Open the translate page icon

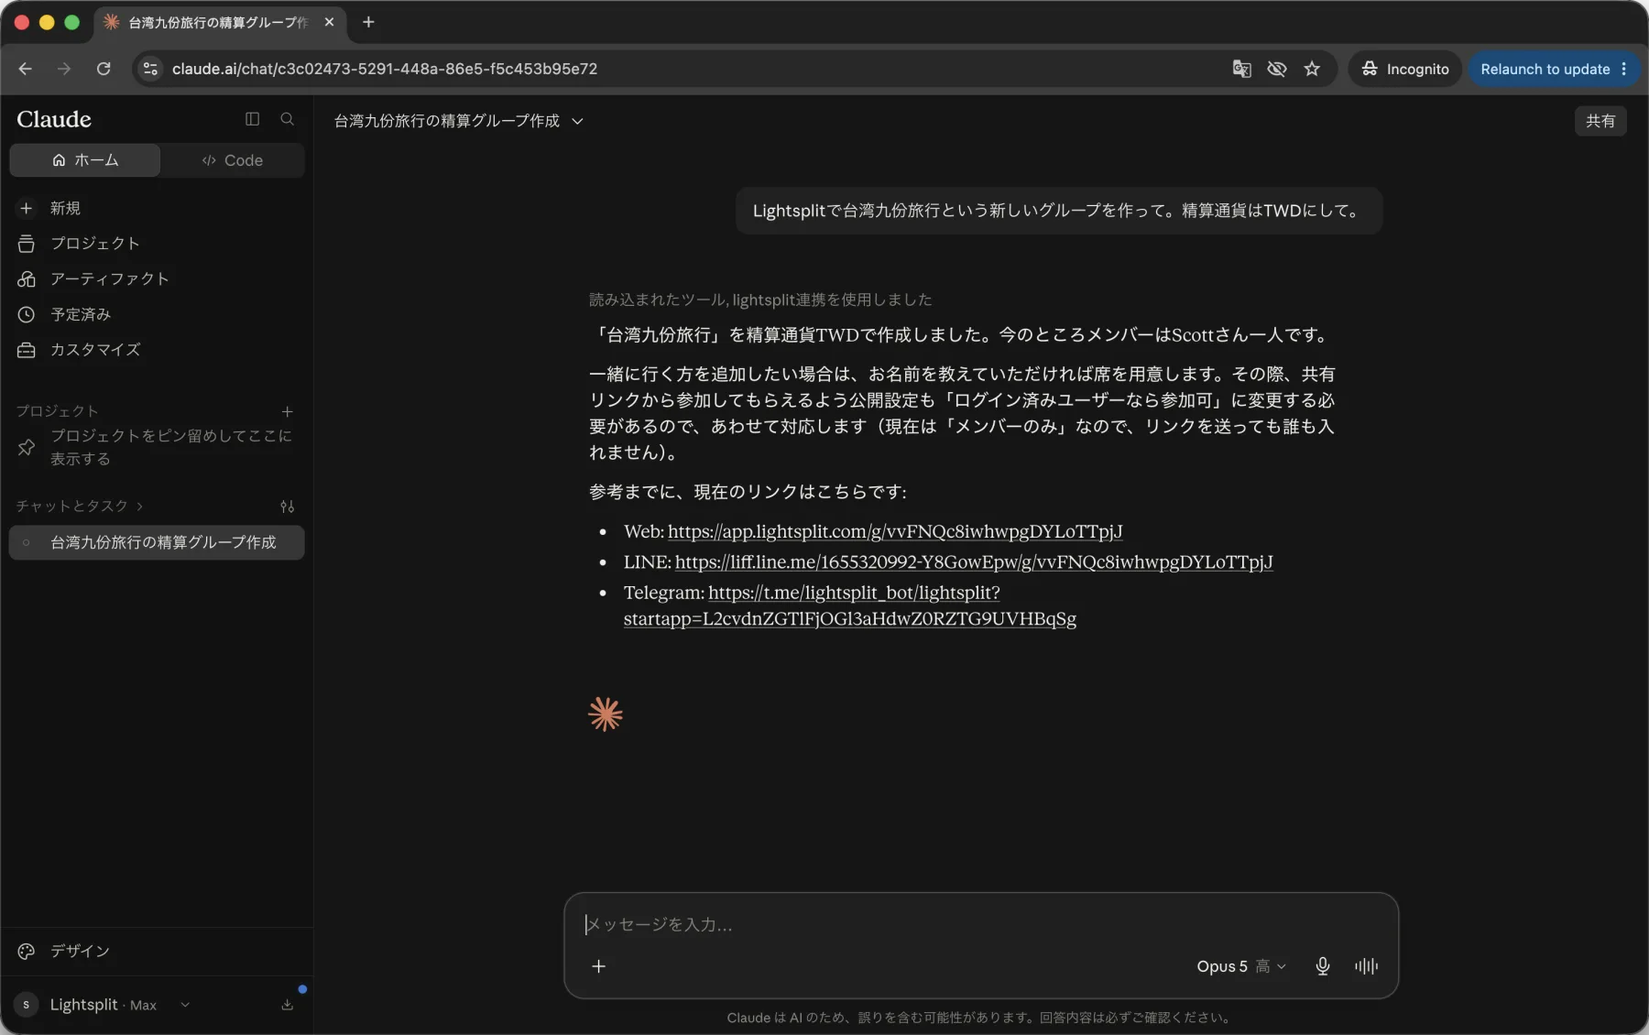tap(1241, 69)
